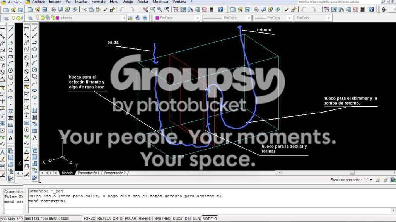The image size is (396, 222).
Task: Toggle ORTO mode
Action: (x=118, y=219)
